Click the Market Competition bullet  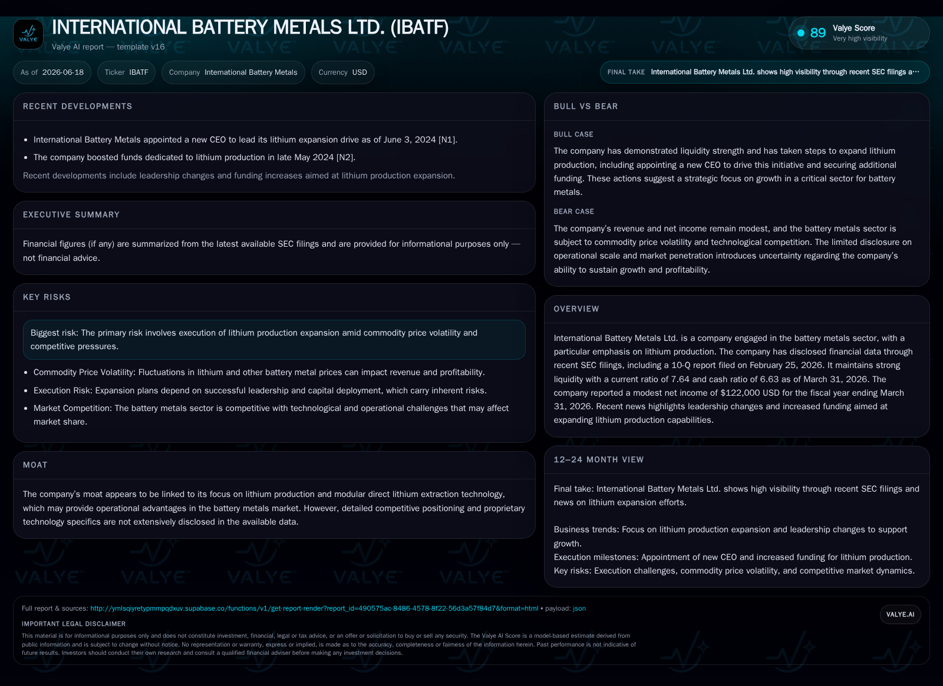(x=271, y=415)
